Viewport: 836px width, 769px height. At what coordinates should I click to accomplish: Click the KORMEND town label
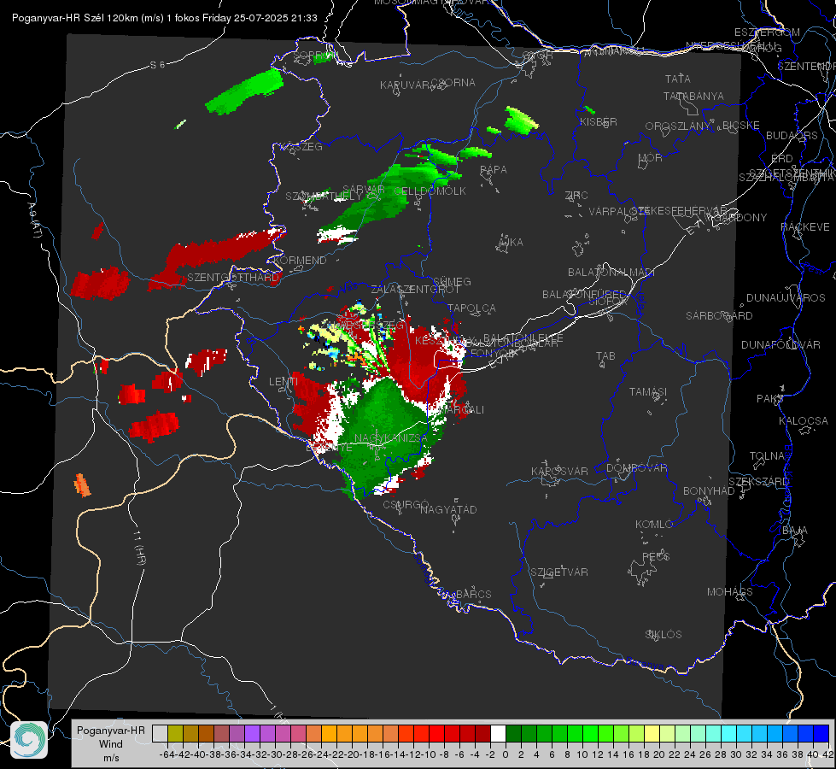tap(300, 261)
